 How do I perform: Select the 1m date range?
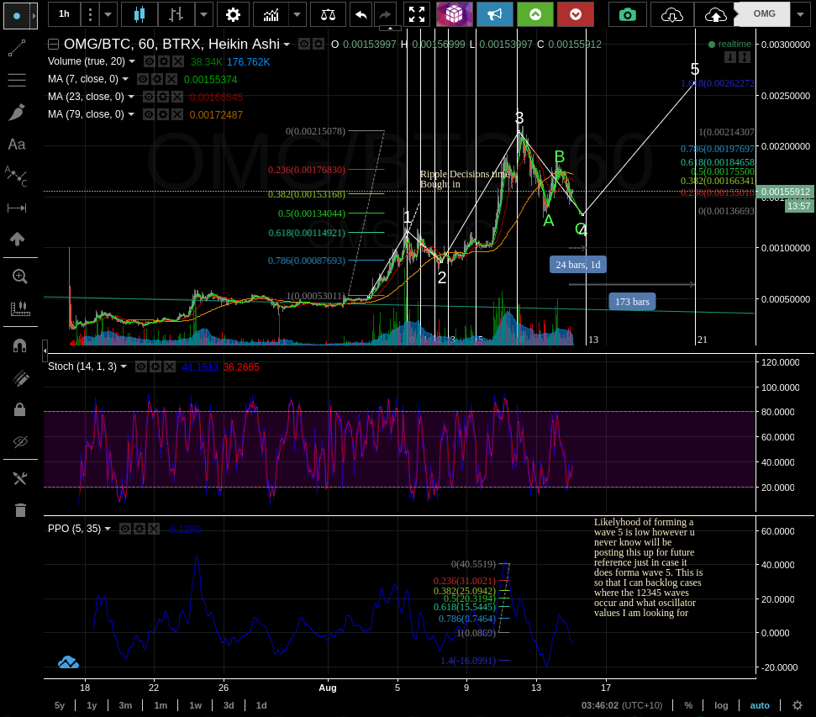point(161,705)
